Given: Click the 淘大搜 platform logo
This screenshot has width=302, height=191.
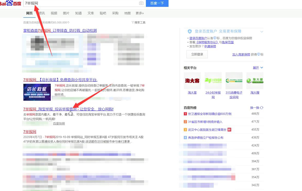Looking at the screenshot, I should pyautogui.click(x=255, y=81).
